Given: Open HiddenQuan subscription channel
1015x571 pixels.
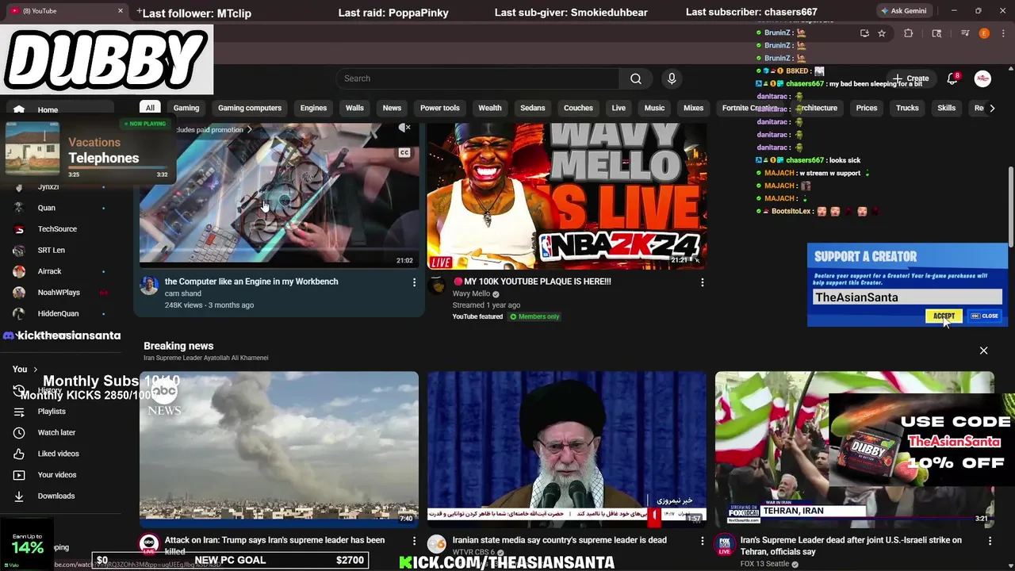Looking at the screenshot, I should point(62,313).
